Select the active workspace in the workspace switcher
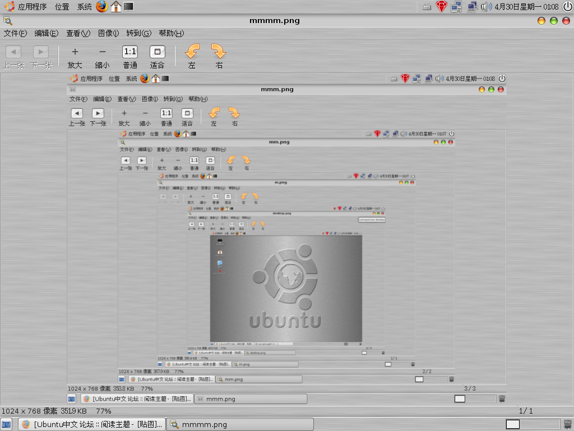The width and height of the screenshot is (574, 431). 512,424
